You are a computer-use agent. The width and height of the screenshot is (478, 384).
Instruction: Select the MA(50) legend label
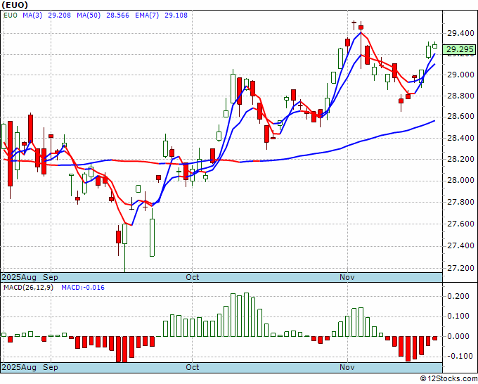[89, 15]
